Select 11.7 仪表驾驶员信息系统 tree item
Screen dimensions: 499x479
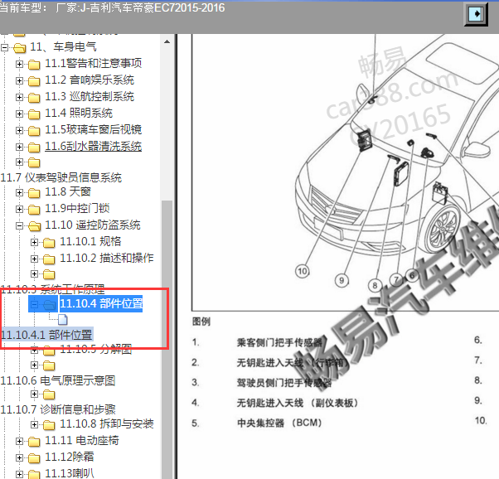pos(61,177)
